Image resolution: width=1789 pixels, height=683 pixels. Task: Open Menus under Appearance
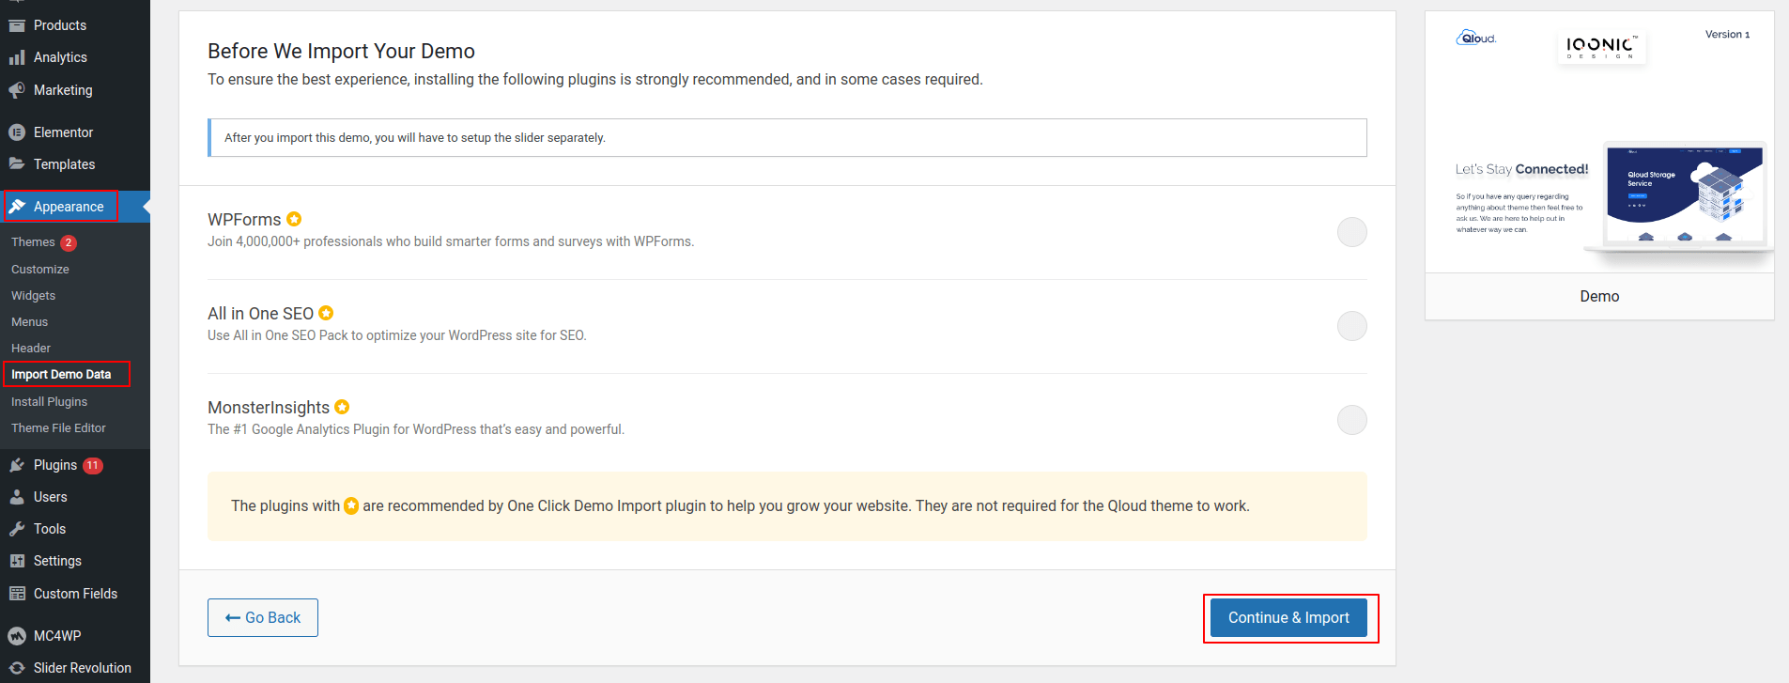30,321
